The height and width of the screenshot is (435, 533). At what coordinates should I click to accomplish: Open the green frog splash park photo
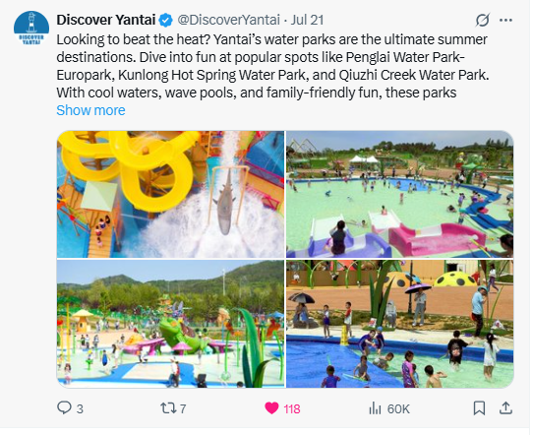coord(171,324)
